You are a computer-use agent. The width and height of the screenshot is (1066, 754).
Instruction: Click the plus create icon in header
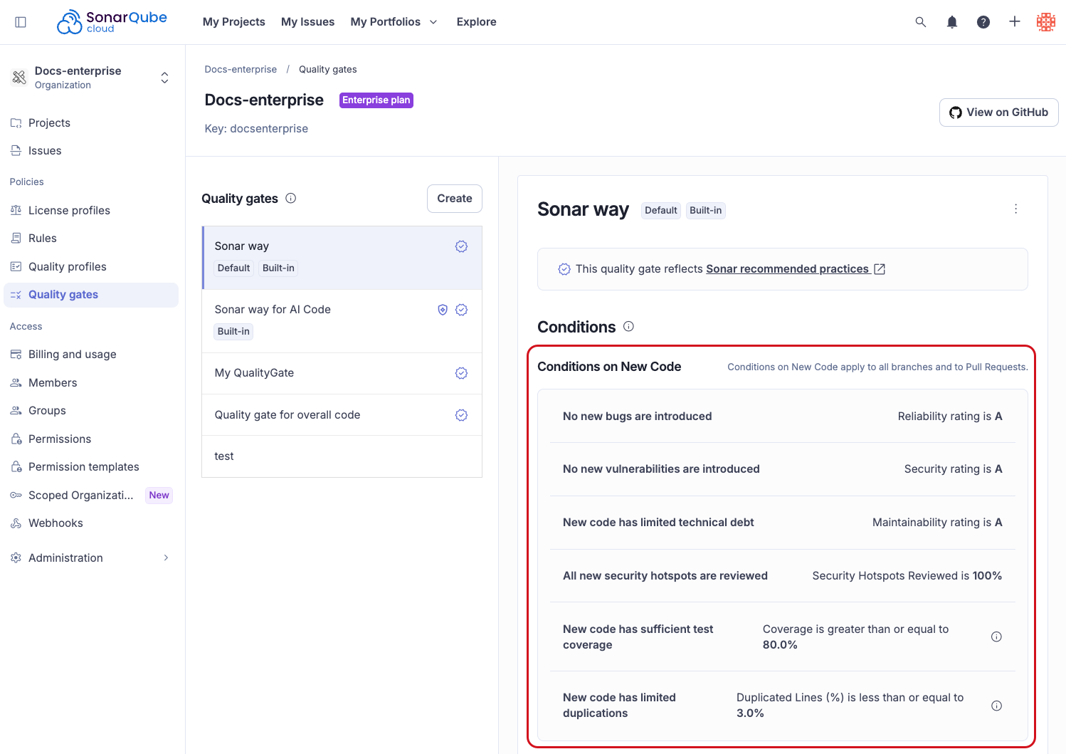(1015, 22)
